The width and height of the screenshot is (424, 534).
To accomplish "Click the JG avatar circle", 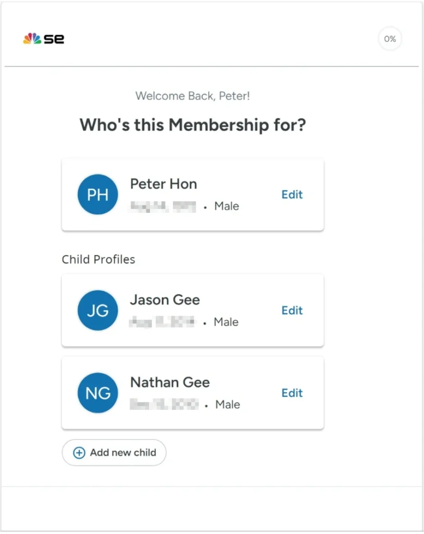I will (97, 310).
